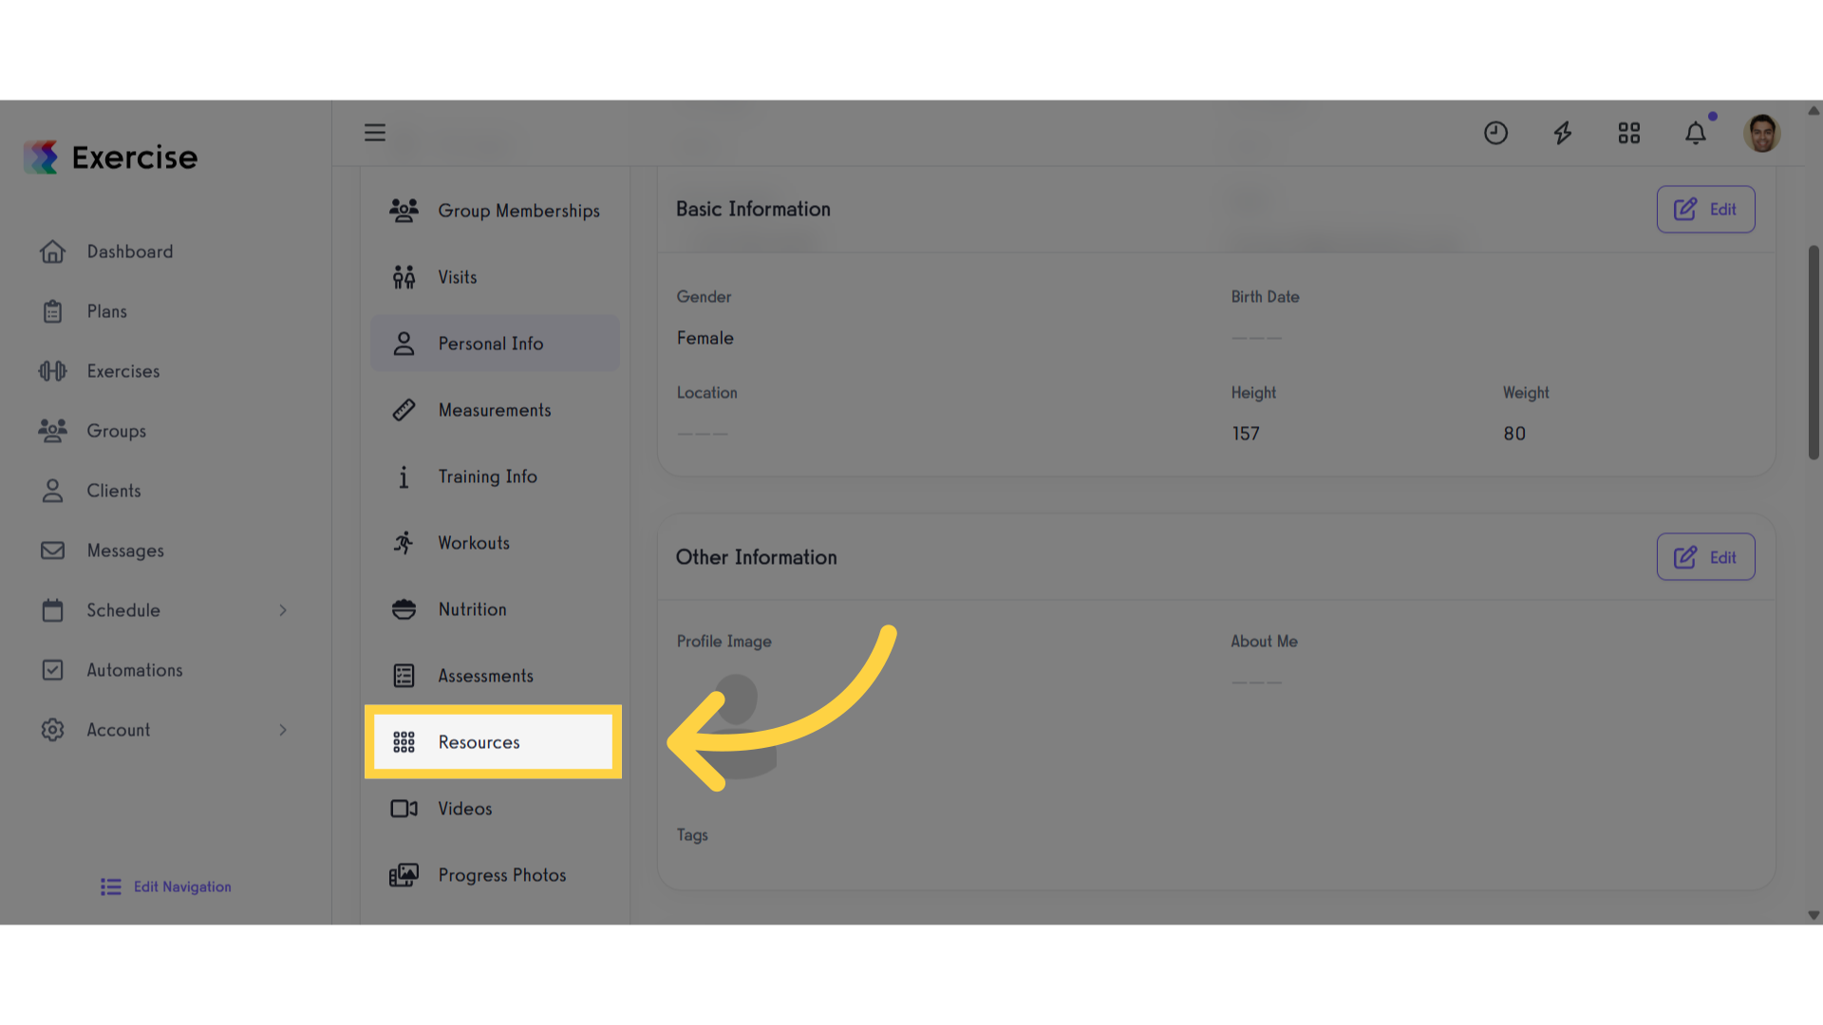Click the scrollbar down arrow
Image resolution: width=1823 pixels, height=1025 pixels.
click(1814, 916)
